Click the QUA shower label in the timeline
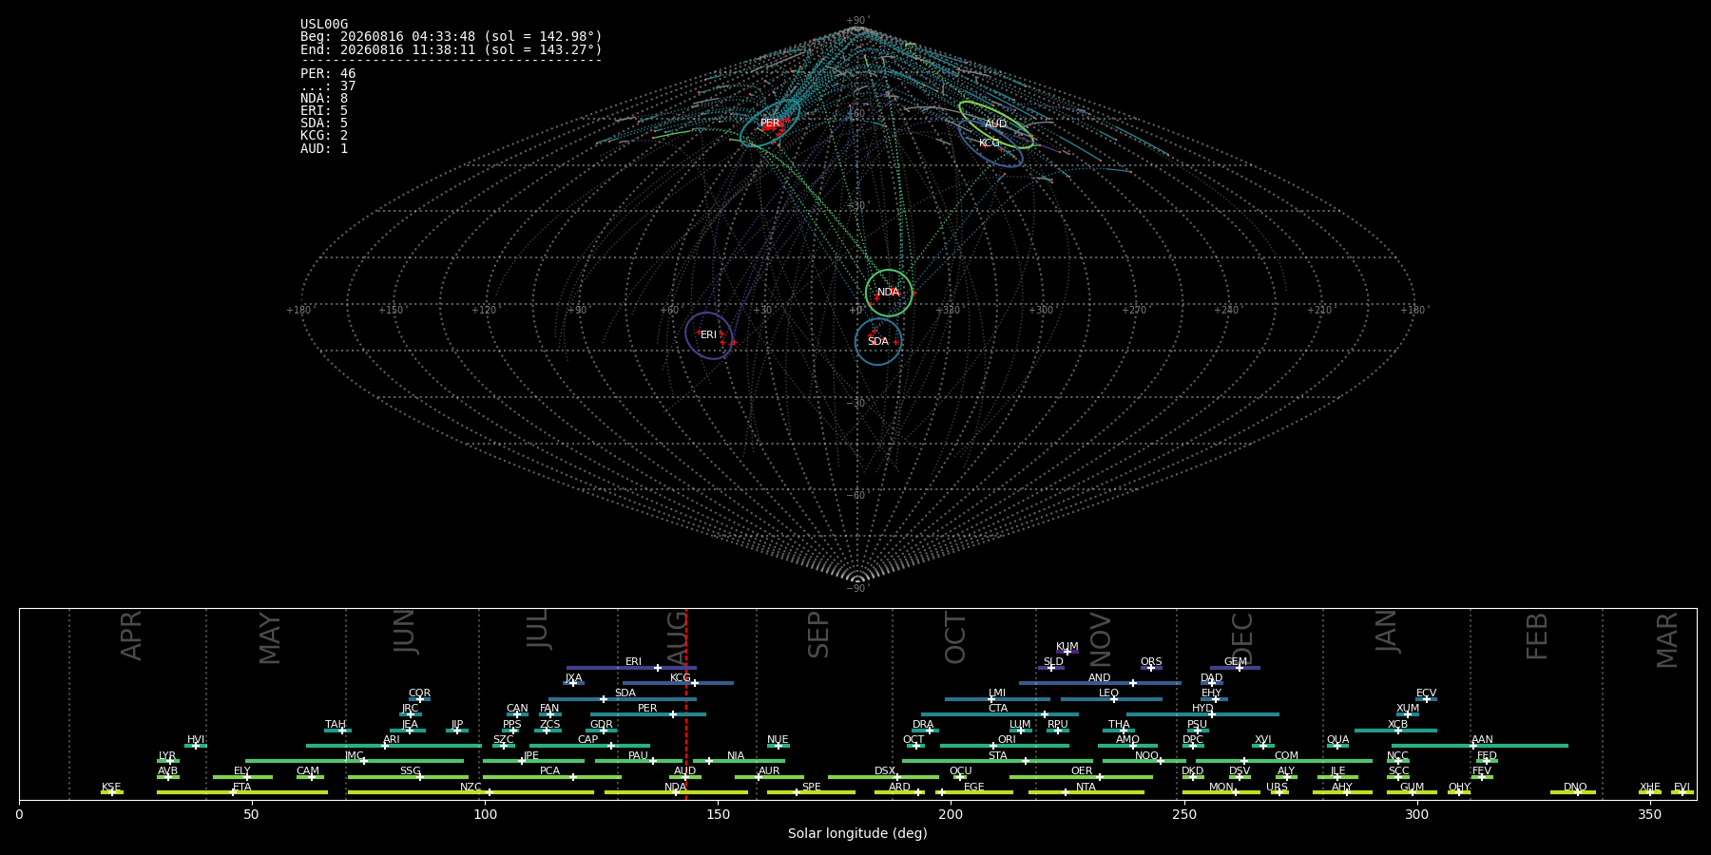Image resolution: width=1711 pixels, height=855 pixels. pos(1338,740)
